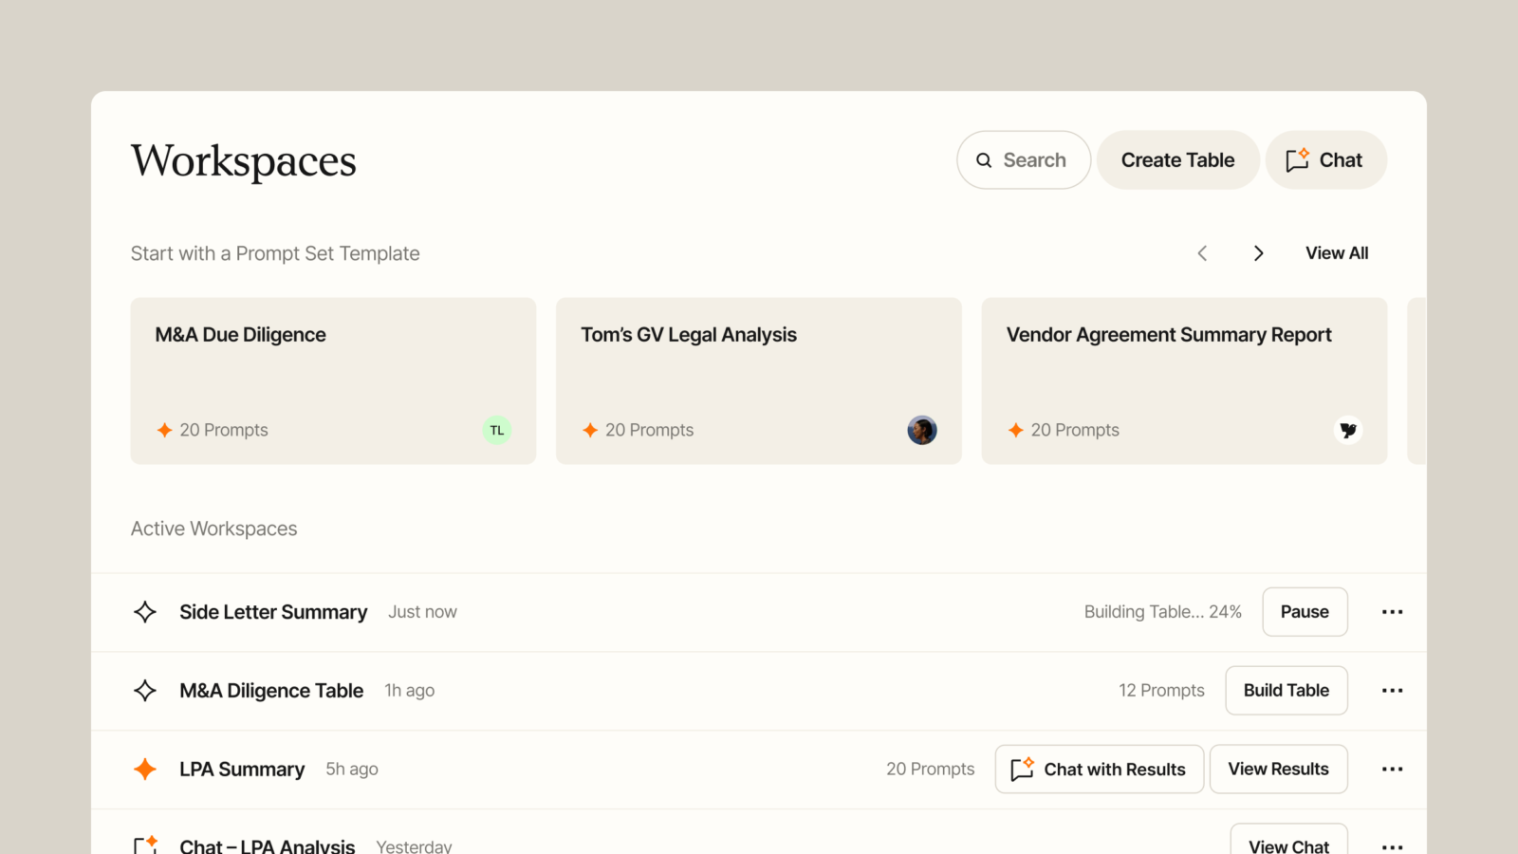Click orange star icon on M&A Due Diligence card
This screenshot has width=1518, height=854.
[x=164, y=430]
